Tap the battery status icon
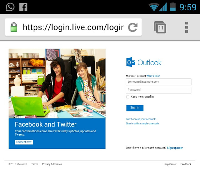 pos(173,7)
